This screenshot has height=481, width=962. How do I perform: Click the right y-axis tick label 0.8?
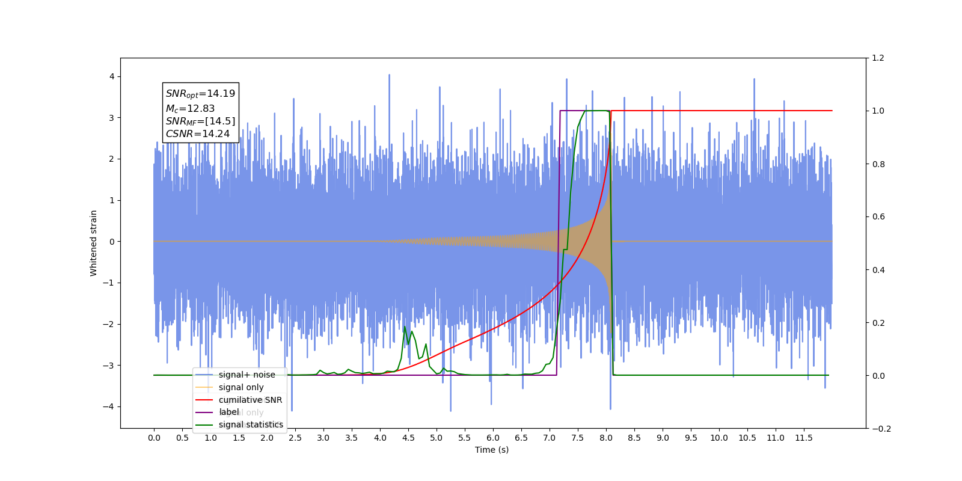[878, 164]
